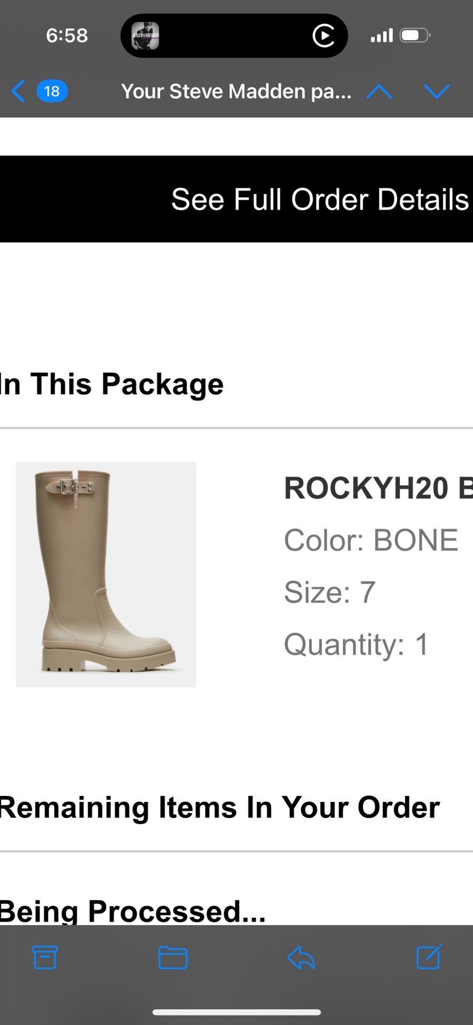This screenshot has height=1025, width=473.
Task: Tap the Steve Madden email subject header
Action: pos(237,91)
